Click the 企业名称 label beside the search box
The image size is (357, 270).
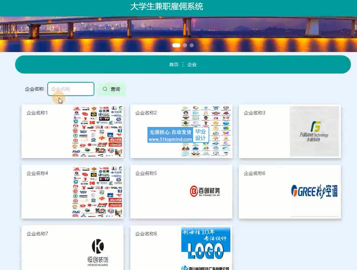click(34, 89)
